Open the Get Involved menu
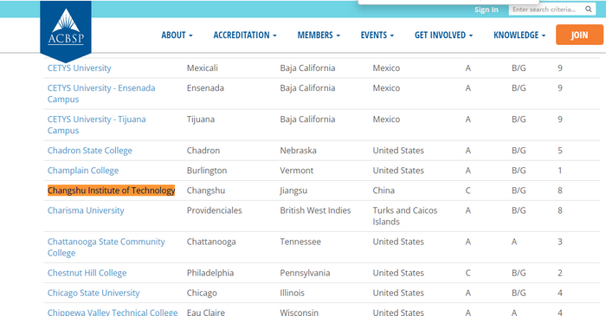Image resolution: width=606 pixels, height=316 pixels. (443, 35)
